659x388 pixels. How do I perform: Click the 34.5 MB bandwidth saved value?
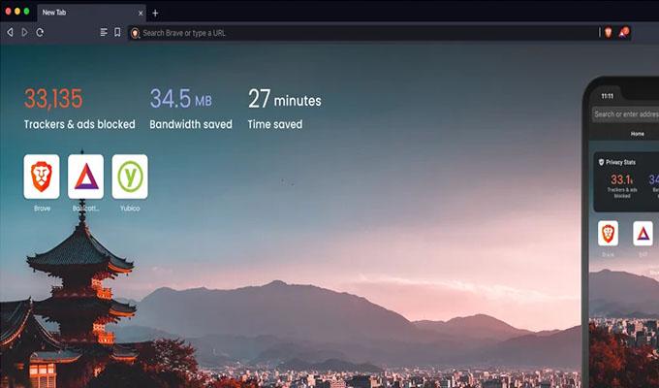tap(180, 99)
